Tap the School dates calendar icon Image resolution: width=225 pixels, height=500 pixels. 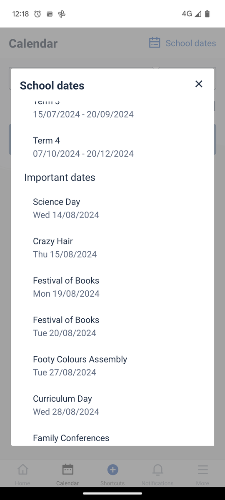155,43
